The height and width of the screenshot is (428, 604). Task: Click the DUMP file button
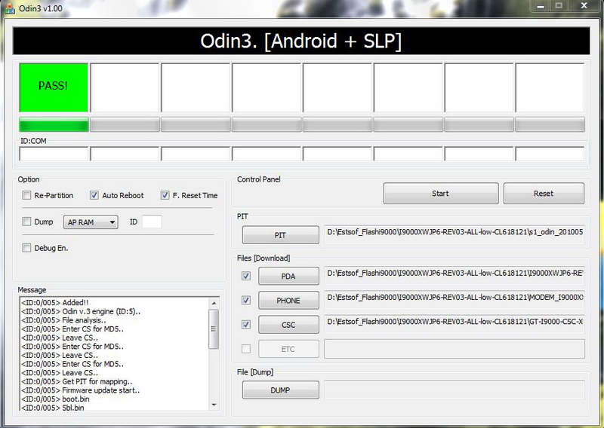[280, 390]
